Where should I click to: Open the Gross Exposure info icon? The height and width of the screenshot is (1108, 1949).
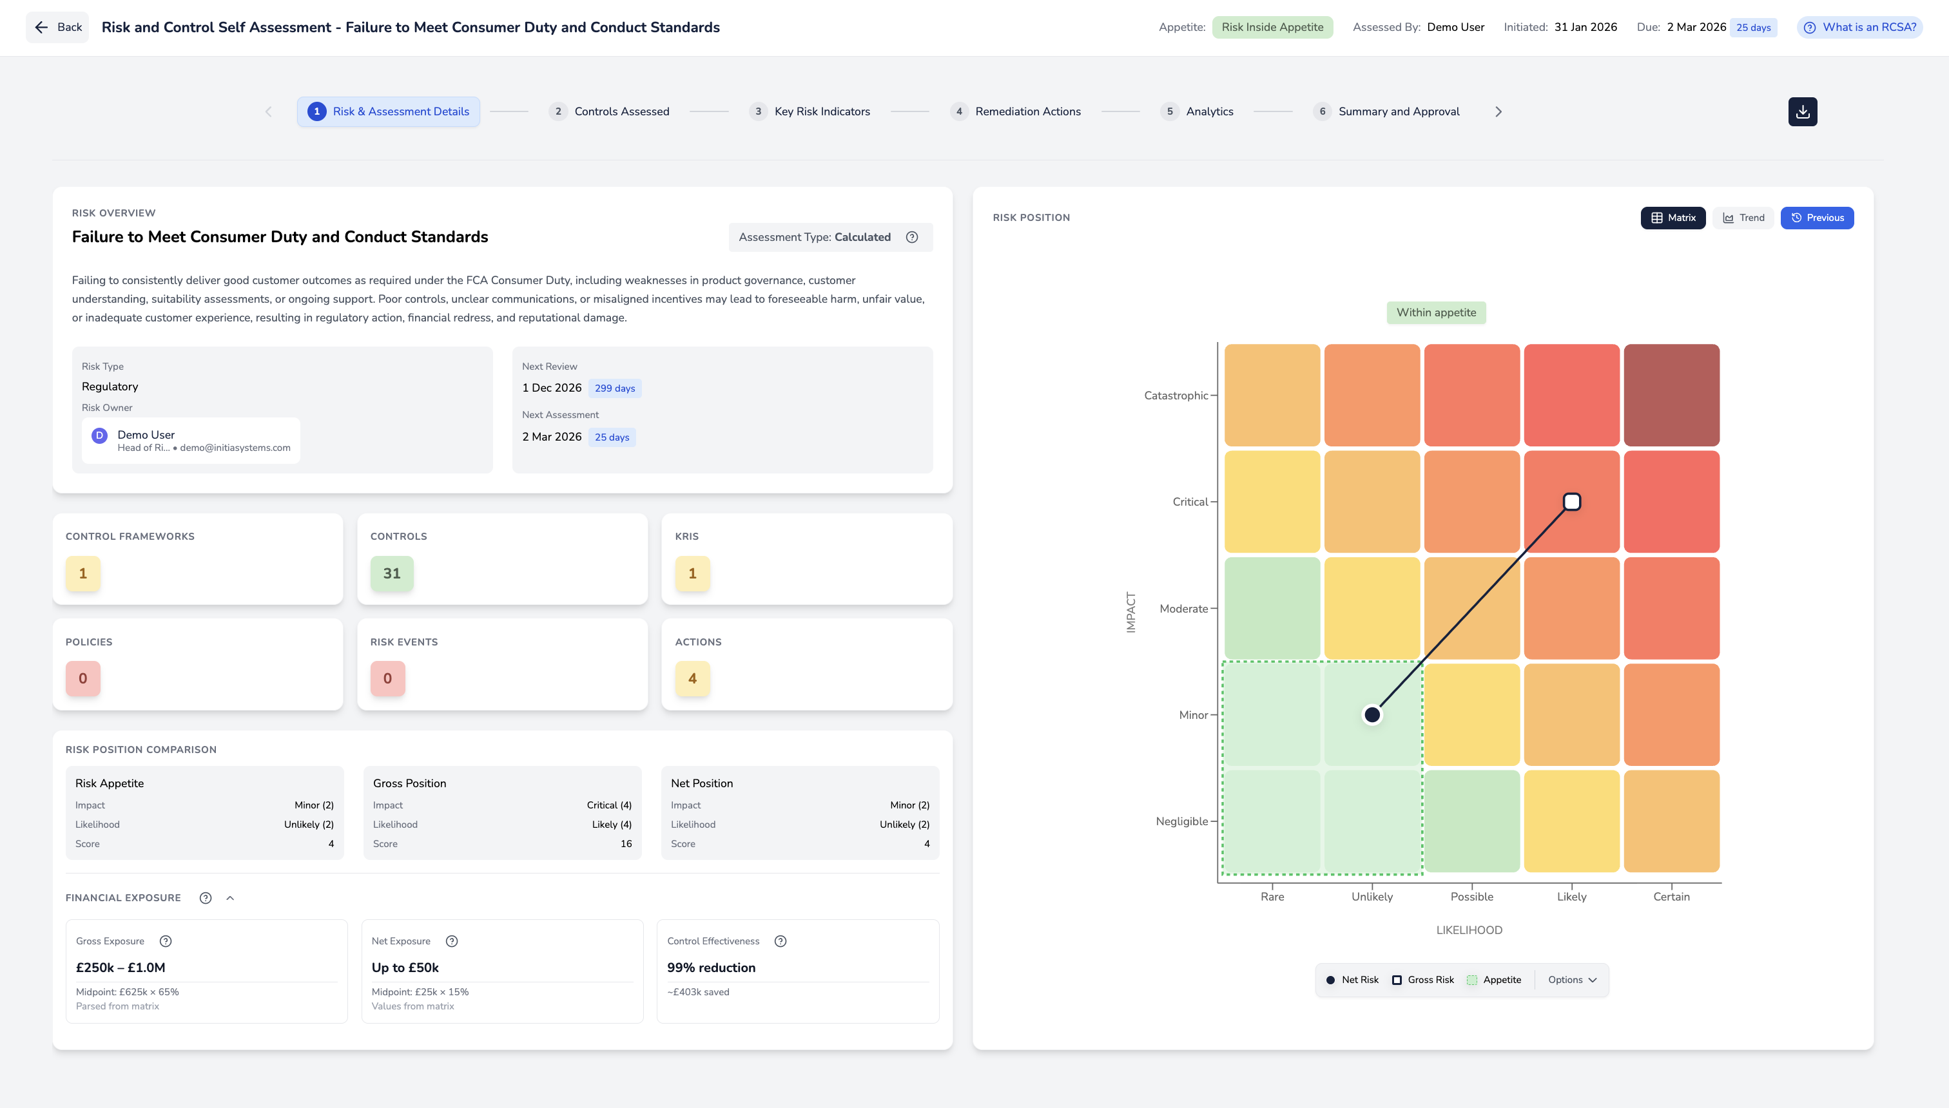point(165,941)
